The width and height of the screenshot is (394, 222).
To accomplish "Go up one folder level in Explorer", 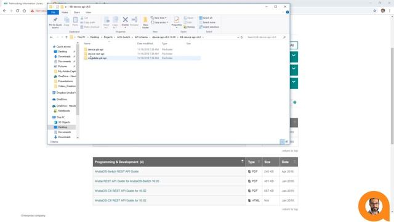I will tap(66, 37).
